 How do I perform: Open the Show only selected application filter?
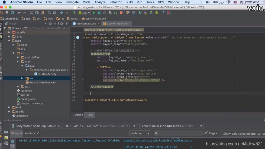tap(243, 134)
